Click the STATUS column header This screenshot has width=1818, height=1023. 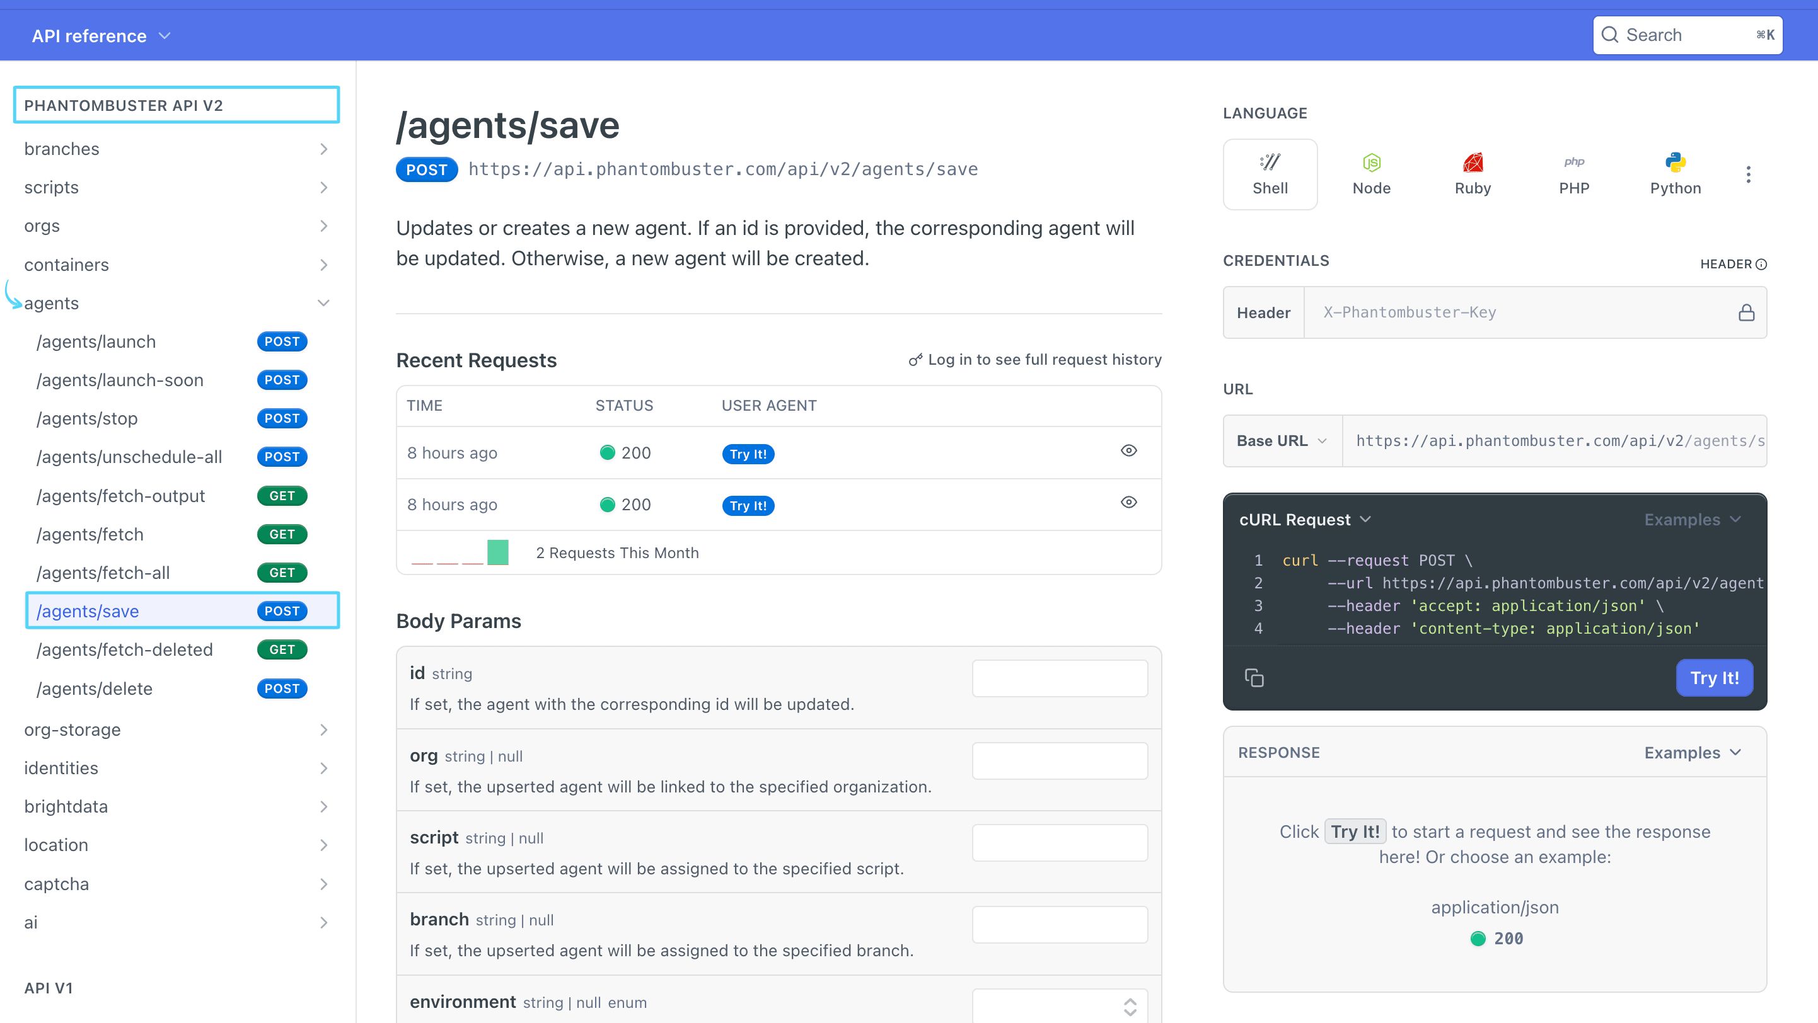[x=624, y=406]
